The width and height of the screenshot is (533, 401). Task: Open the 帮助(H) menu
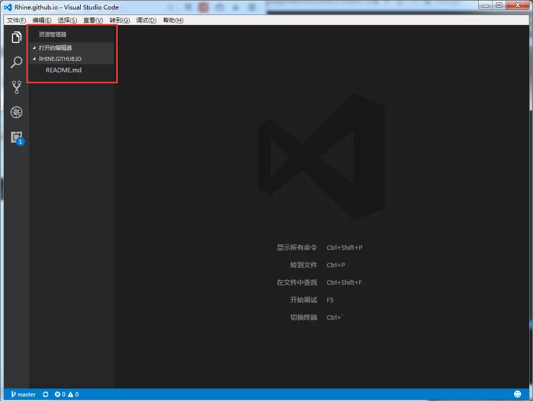click(x=173, y=20)
